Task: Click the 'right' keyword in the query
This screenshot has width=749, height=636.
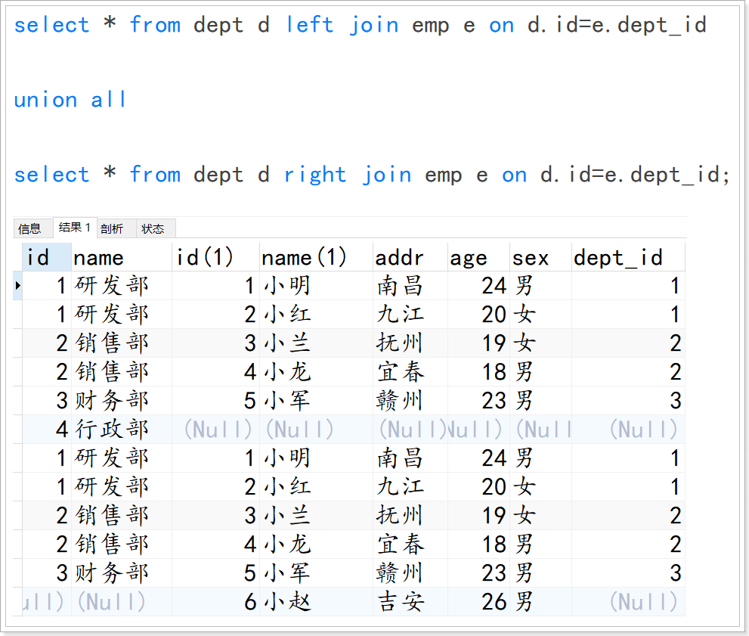Action: [315, 175]
